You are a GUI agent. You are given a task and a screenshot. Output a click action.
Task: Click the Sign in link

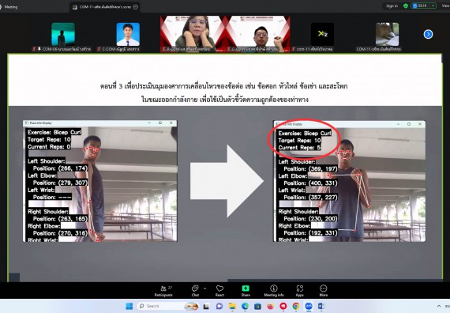(392, 6)
